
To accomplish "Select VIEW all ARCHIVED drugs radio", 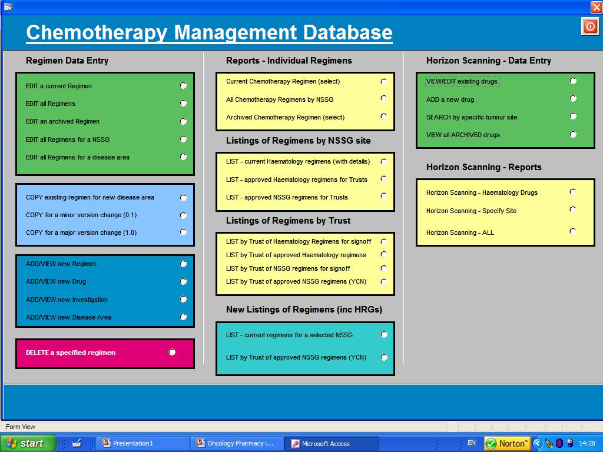I will click(x=573, y=134).
